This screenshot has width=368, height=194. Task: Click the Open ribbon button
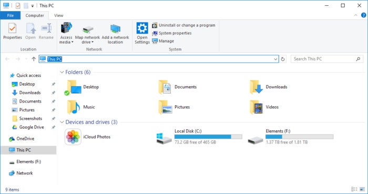click(30, 31)
